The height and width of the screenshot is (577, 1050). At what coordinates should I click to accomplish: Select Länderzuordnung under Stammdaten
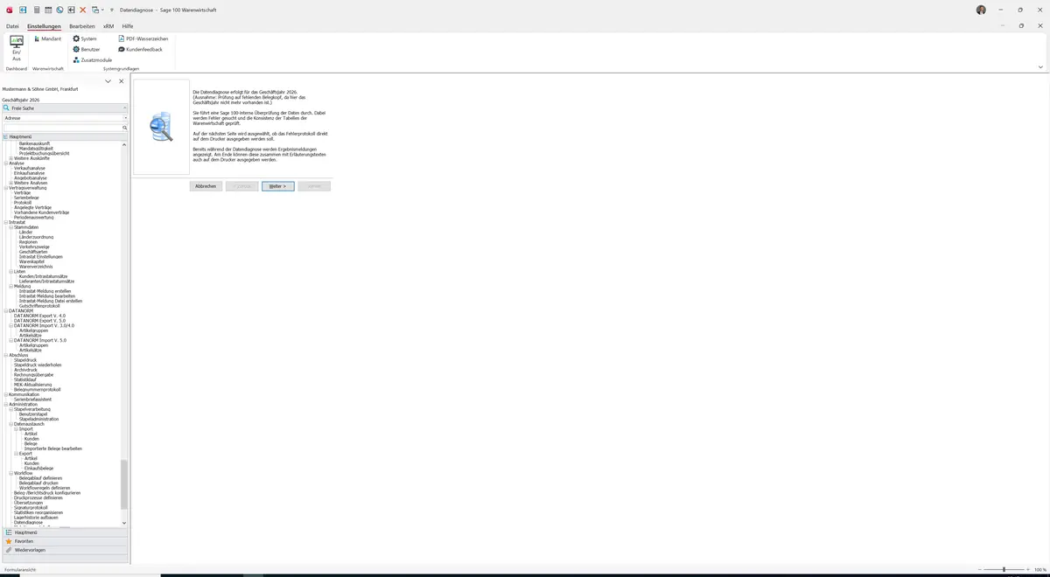pyautogui.click(x=36, y=237)
